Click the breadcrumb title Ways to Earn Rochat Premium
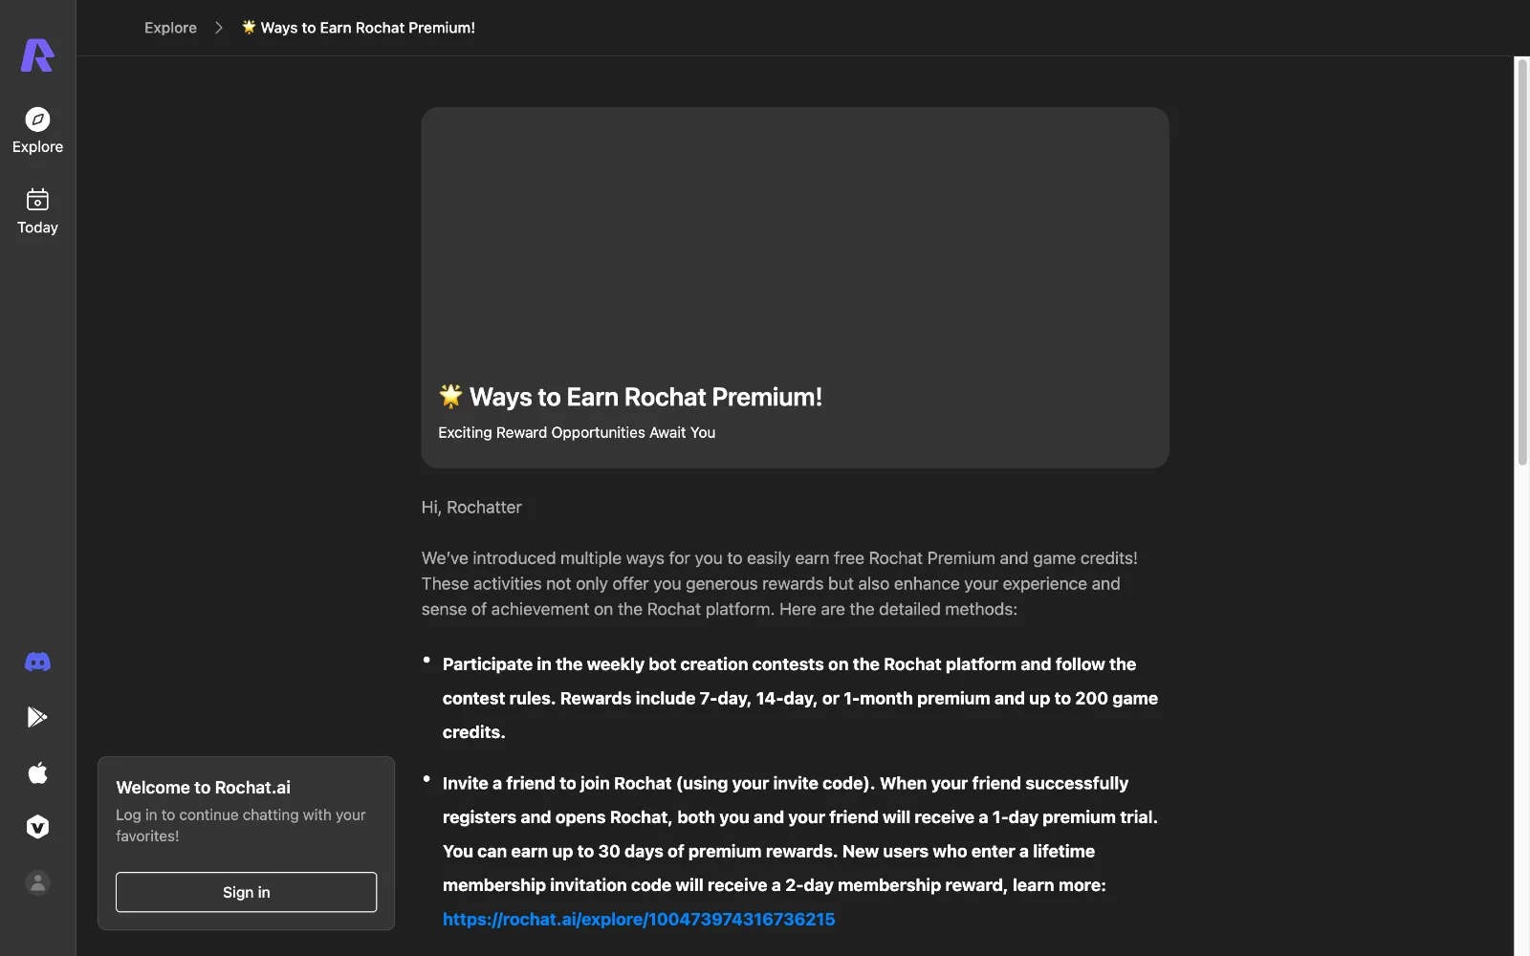 367,28
